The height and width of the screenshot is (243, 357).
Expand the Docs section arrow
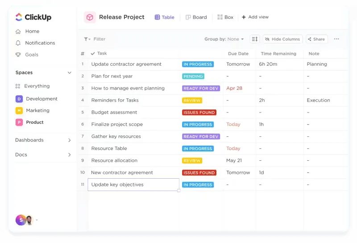(x=70, y=155)
